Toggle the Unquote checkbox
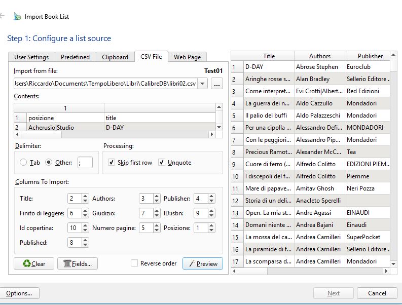The image size is (402, 305). (x=162, y=162)
